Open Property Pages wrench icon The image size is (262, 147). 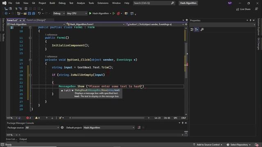click(202, 29)
